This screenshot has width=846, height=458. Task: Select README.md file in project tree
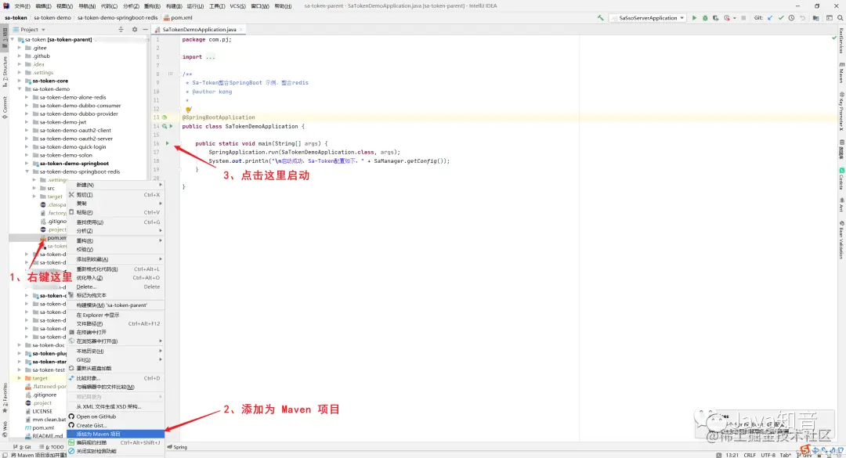(48, 436)
